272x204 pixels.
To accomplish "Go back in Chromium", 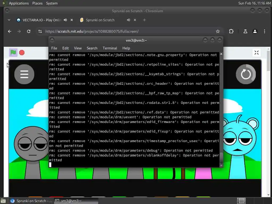I will click(10, 31).
